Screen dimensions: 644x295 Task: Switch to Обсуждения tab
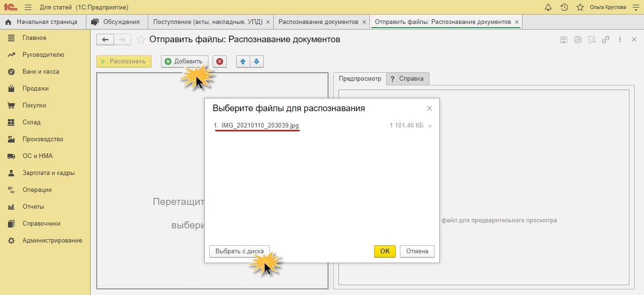(117, 22)
